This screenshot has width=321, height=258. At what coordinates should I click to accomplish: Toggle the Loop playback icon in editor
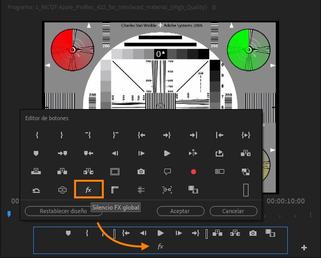[219, 153]
